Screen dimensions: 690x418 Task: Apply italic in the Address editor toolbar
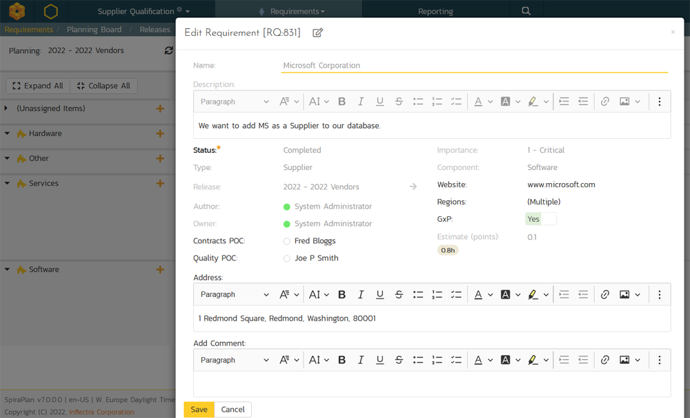(x=360, y=294)
